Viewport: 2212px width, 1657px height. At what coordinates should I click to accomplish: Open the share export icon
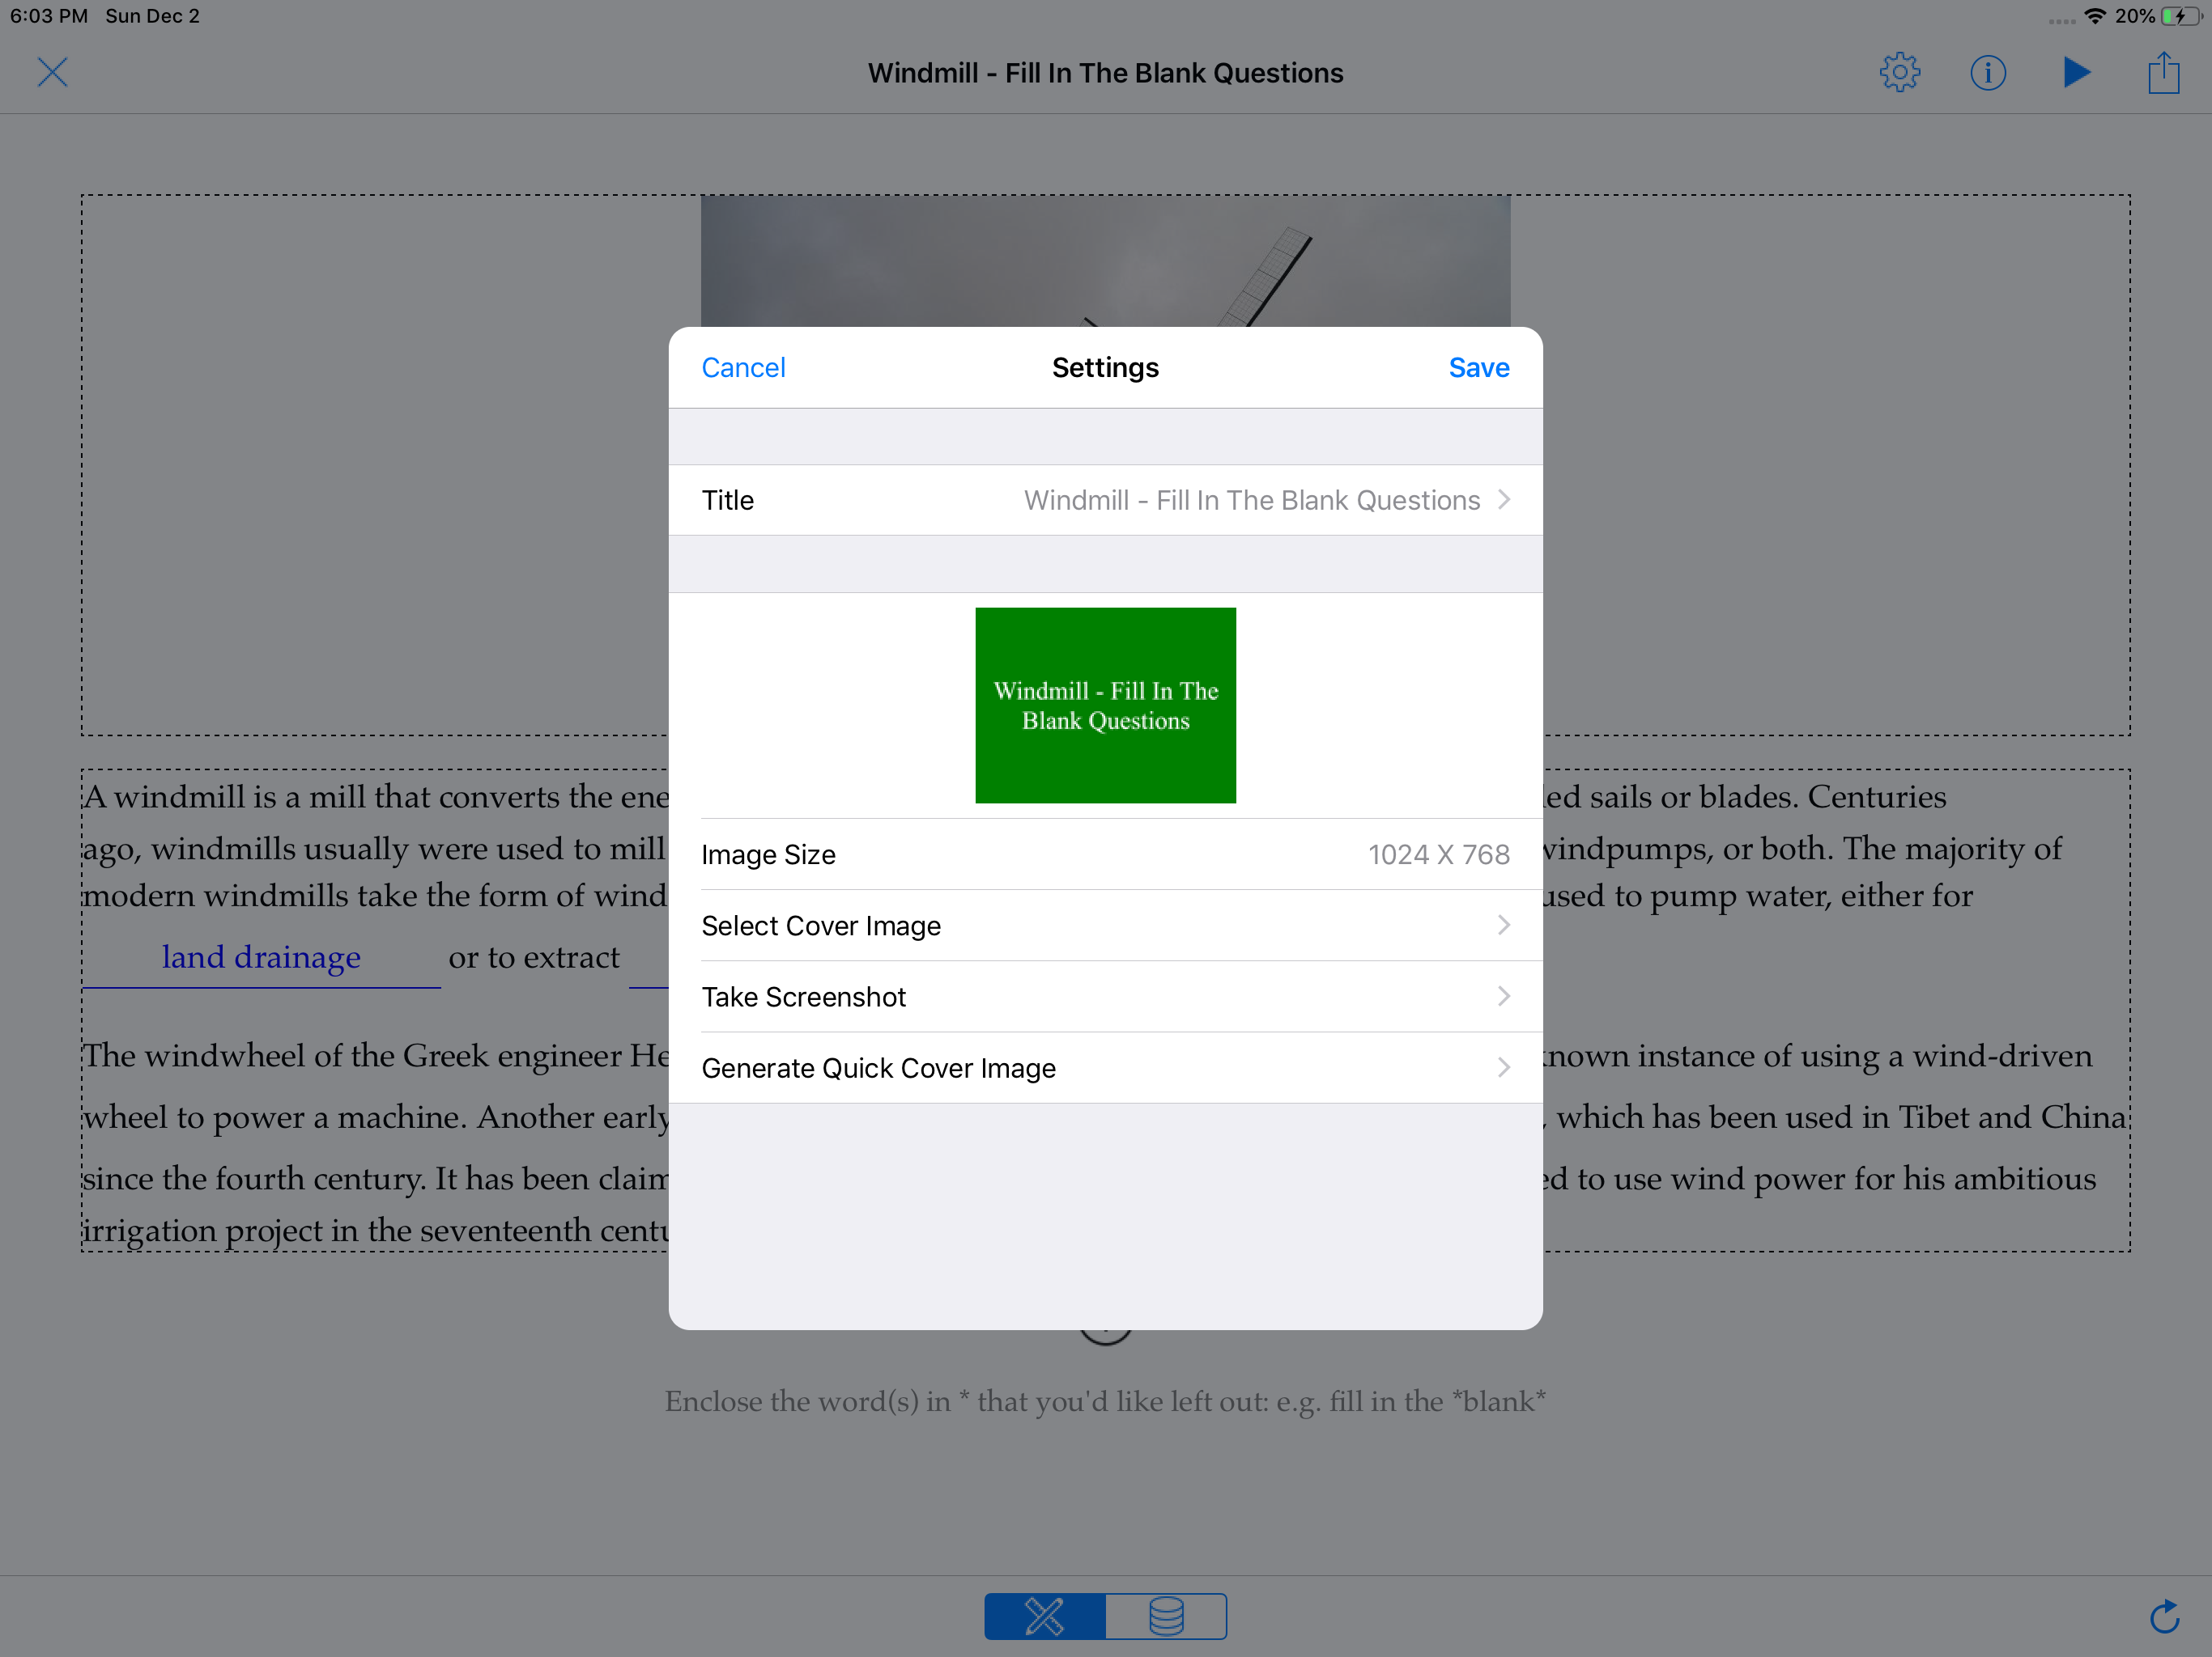[x=2163, y=73]
